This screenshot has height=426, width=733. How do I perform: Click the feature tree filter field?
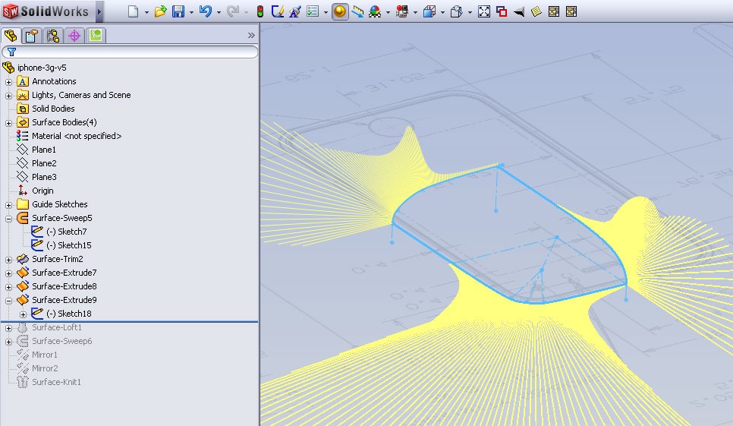tap(130, 52)
